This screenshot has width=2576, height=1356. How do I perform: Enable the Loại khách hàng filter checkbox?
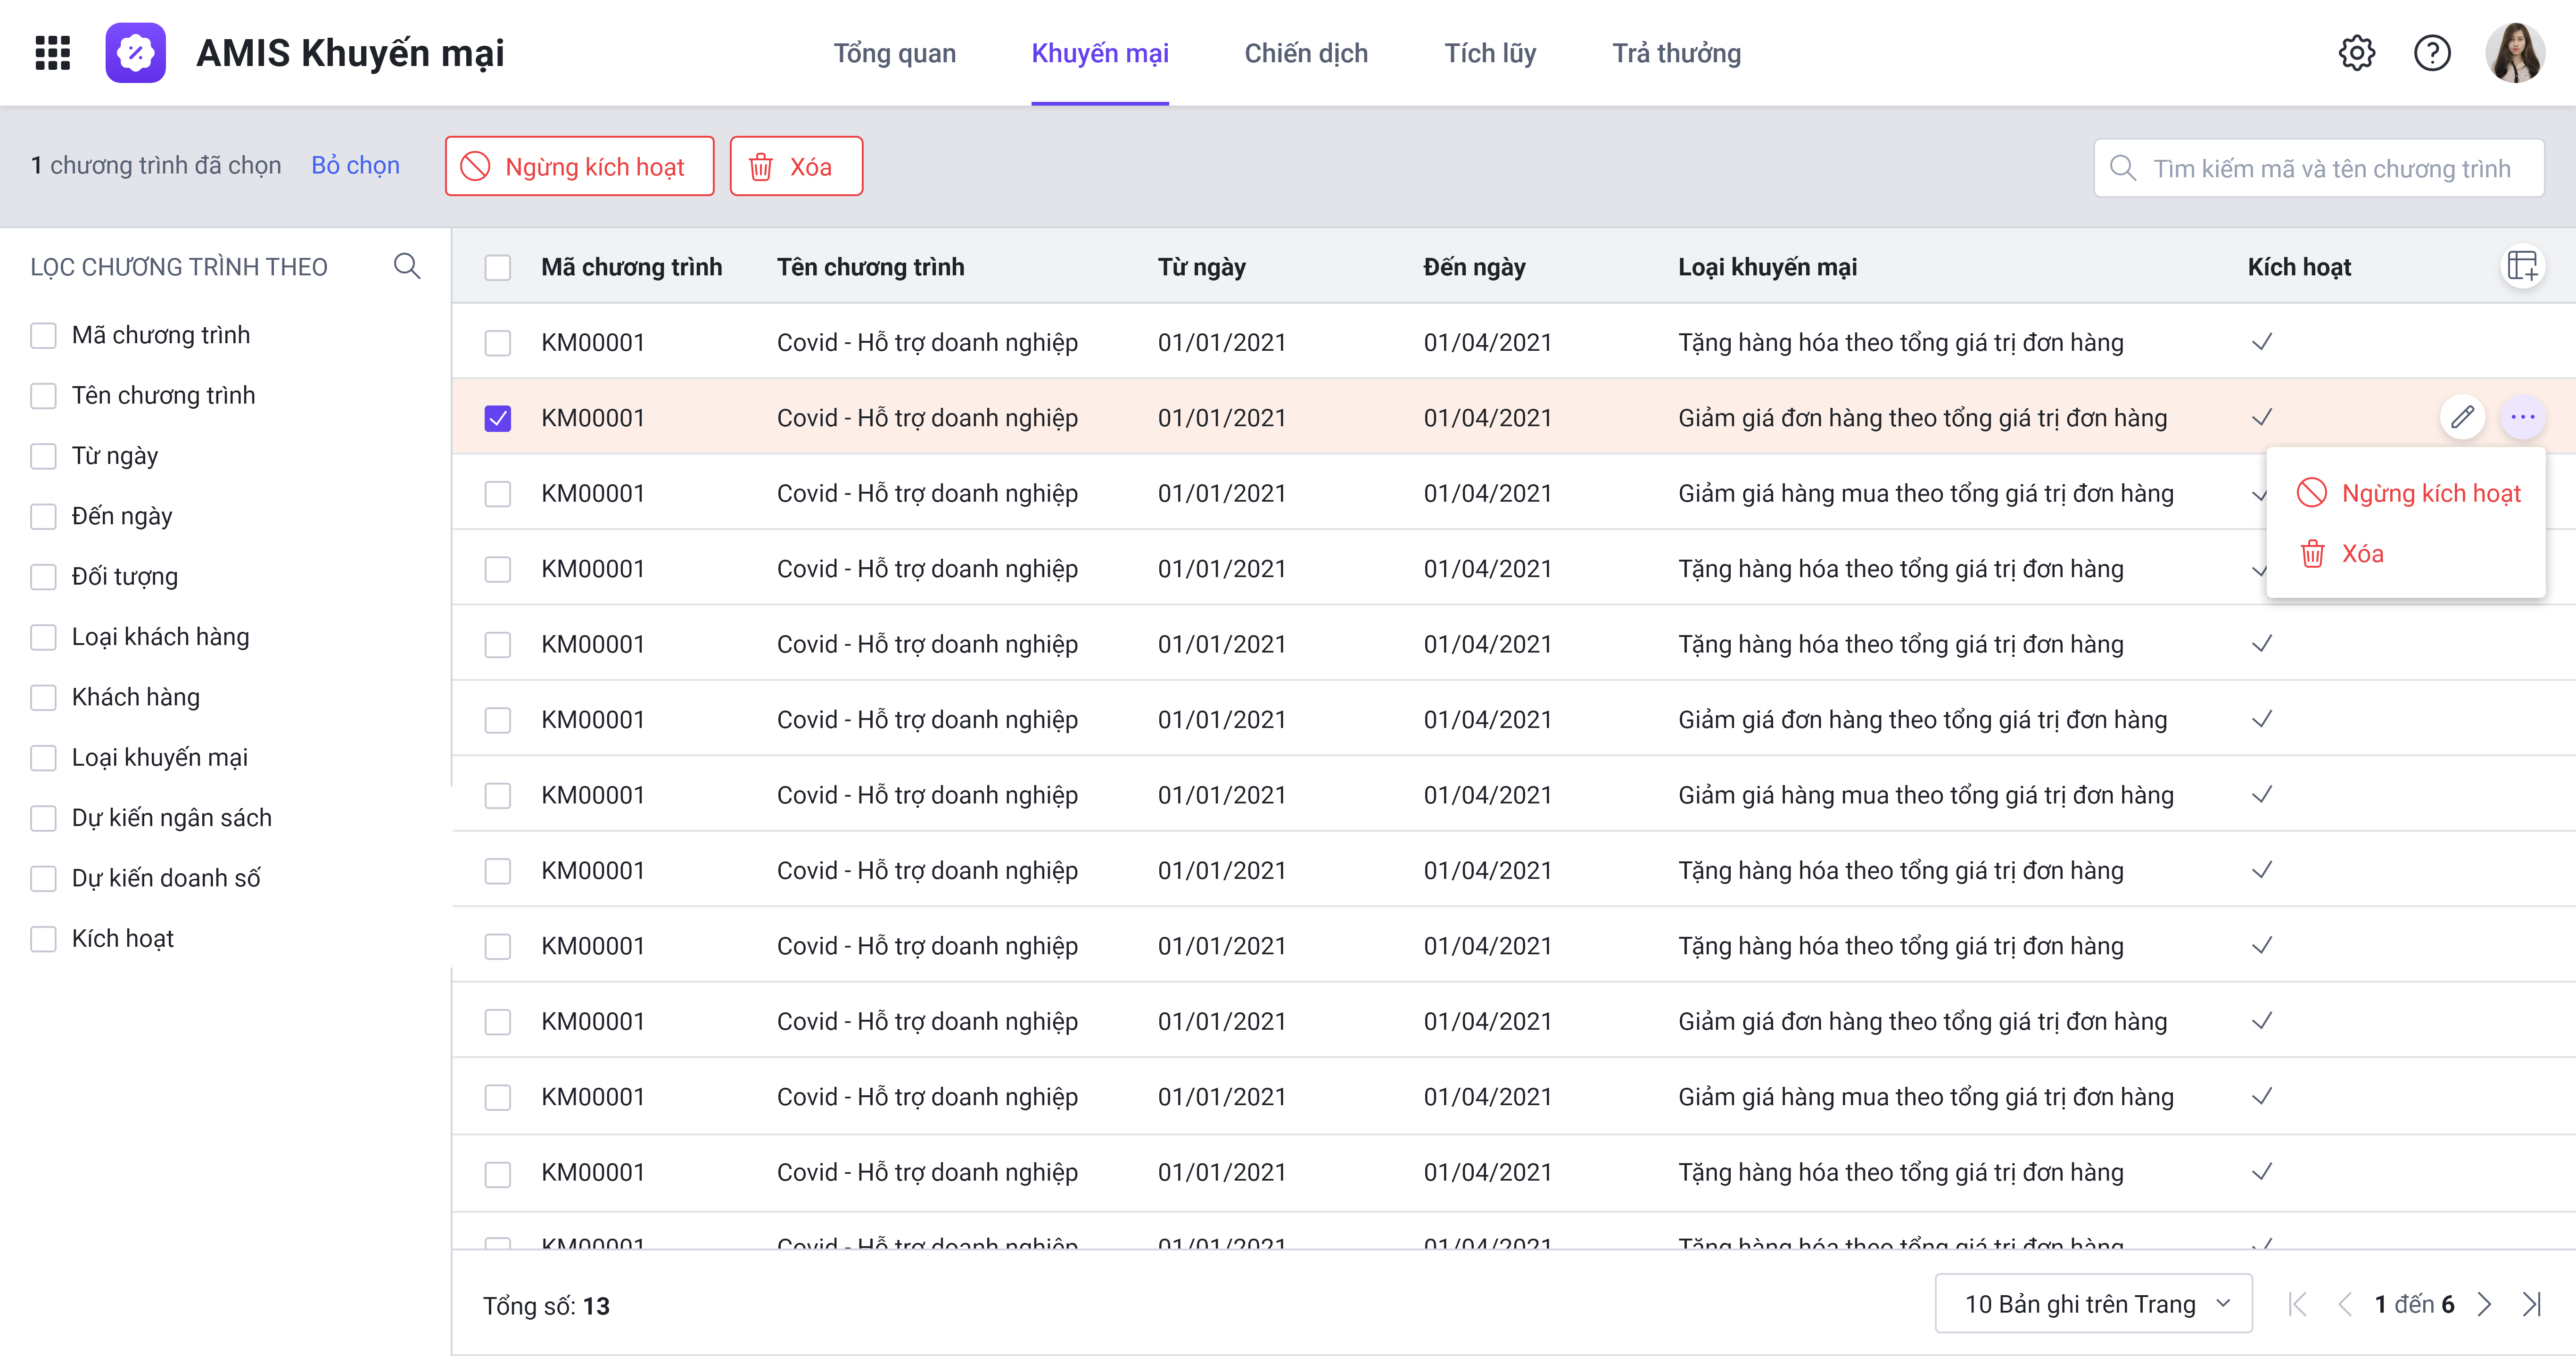click(43, 637)
